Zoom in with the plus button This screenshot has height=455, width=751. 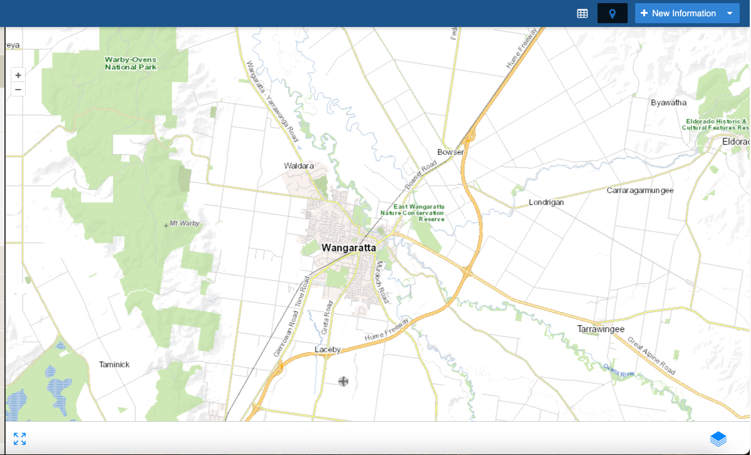[18, 75]
